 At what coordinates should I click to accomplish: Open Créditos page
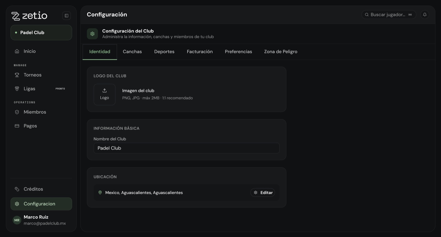coord(41,189)
